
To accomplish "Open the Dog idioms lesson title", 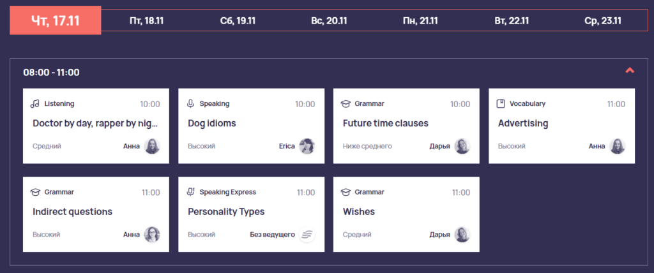I will click(212, 123).
